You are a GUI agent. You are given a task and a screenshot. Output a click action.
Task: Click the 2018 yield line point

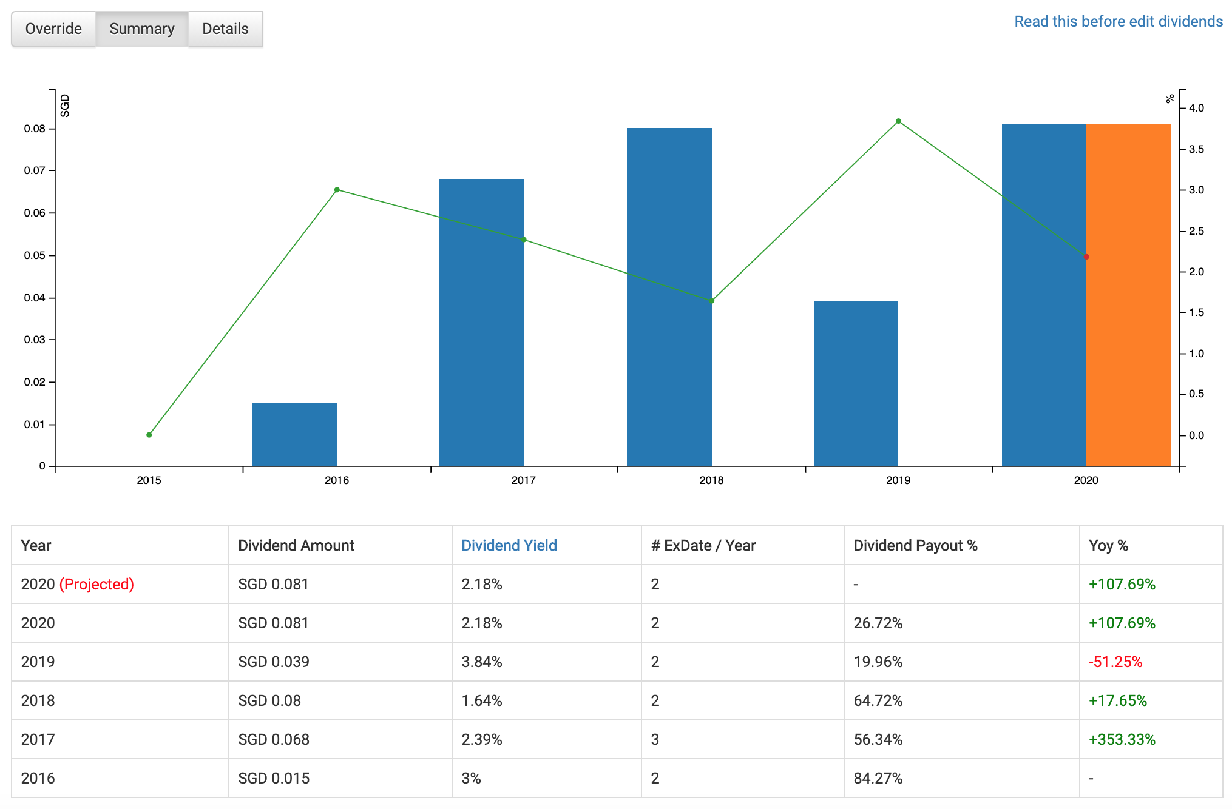(711, 301)
